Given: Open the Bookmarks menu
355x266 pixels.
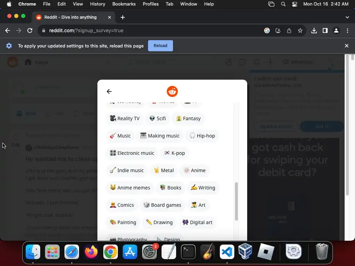Looking at the screenshot, I should click(124, 4).
